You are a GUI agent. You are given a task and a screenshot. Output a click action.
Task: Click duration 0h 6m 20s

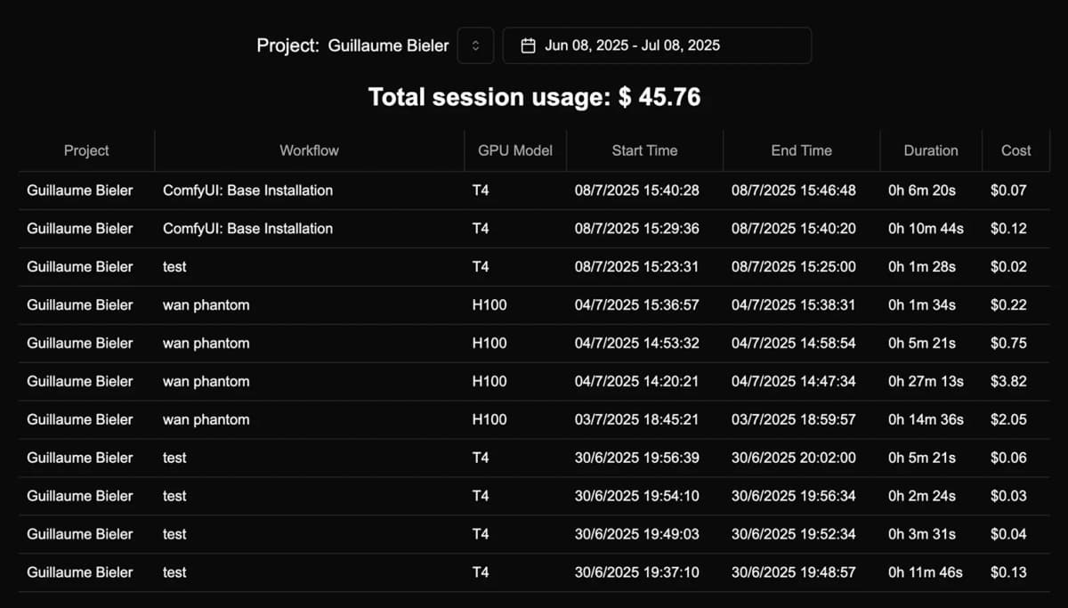coord(922,191)
